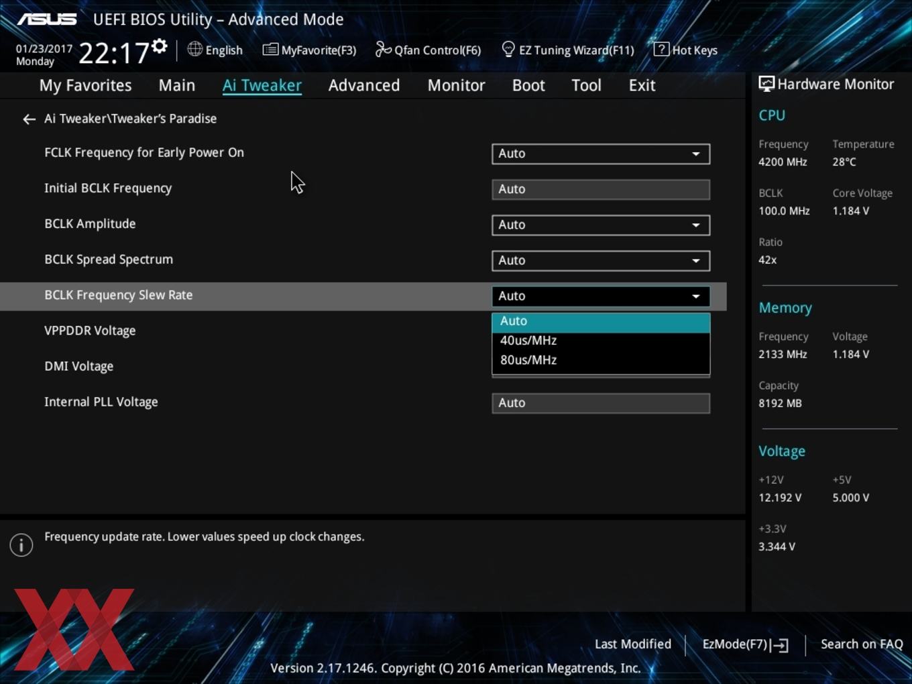Change the language from English

[x=224, y=50]
